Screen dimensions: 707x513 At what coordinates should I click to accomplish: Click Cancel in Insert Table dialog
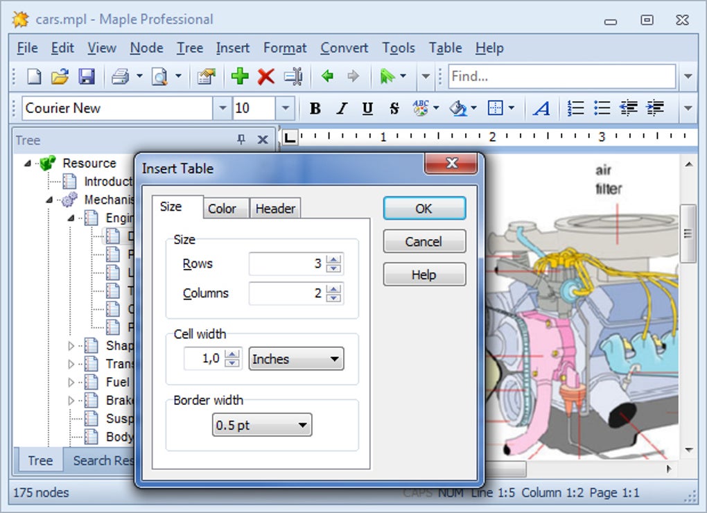424,242
